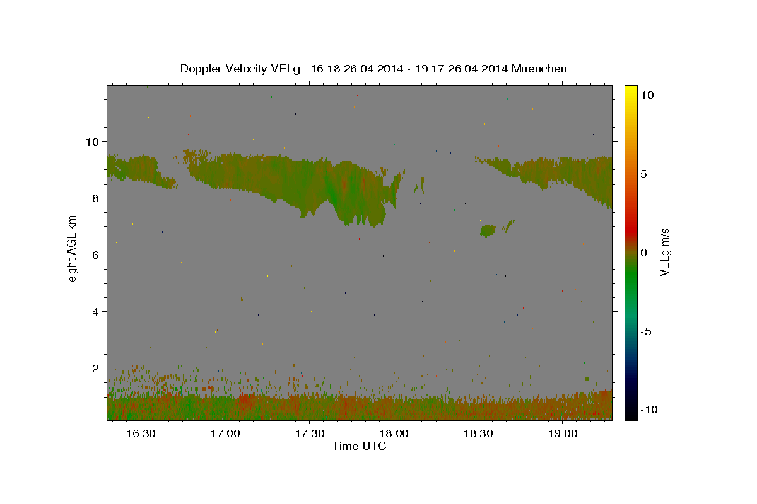Click the 'VELg m/s' colorbar label

[664, 253]
